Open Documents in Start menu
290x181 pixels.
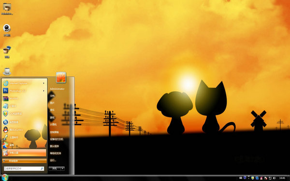[x=52, y=96]
